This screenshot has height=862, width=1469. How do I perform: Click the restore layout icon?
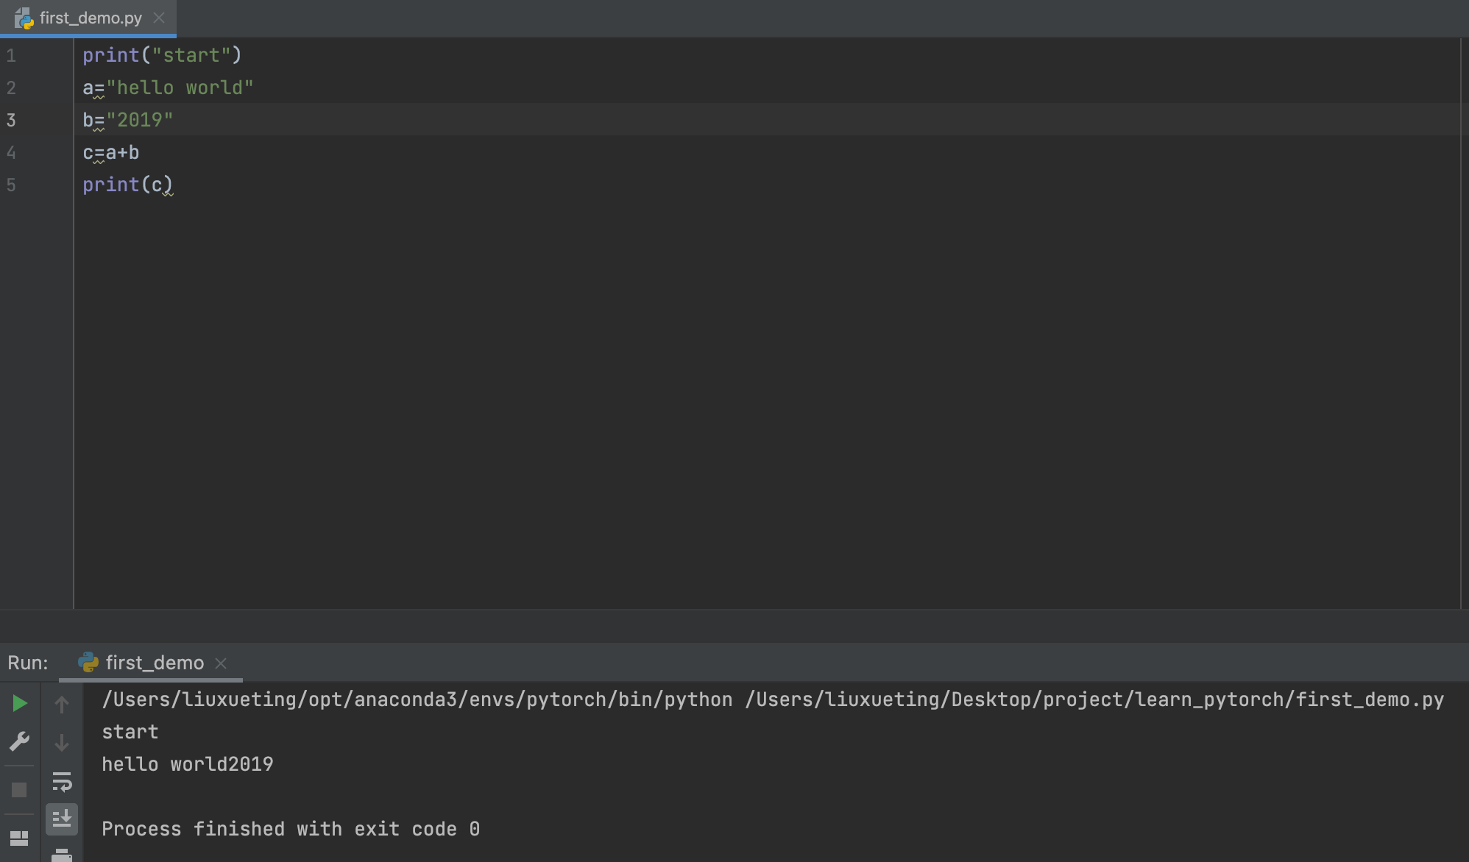[20, 838]
